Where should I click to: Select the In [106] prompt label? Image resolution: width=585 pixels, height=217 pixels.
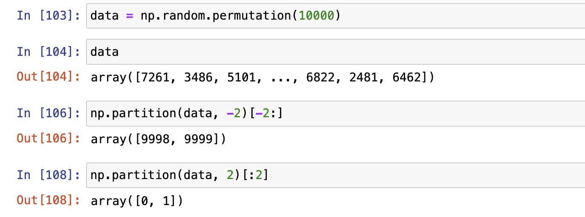(x=49, y=113)
